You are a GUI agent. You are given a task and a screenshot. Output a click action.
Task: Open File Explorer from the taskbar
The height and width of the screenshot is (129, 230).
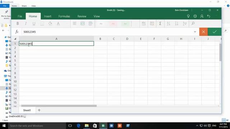[87, 126]
